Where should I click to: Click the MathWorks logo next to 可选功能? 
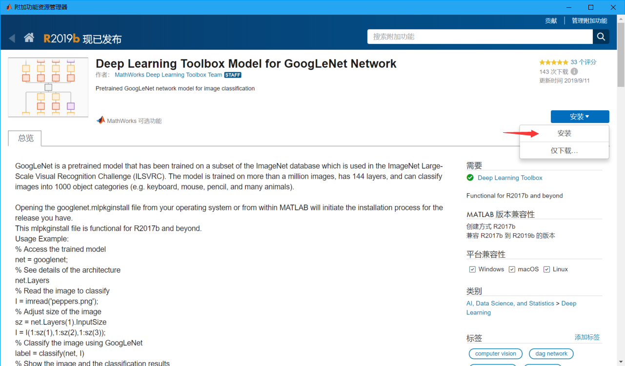[x=101, y=120]
